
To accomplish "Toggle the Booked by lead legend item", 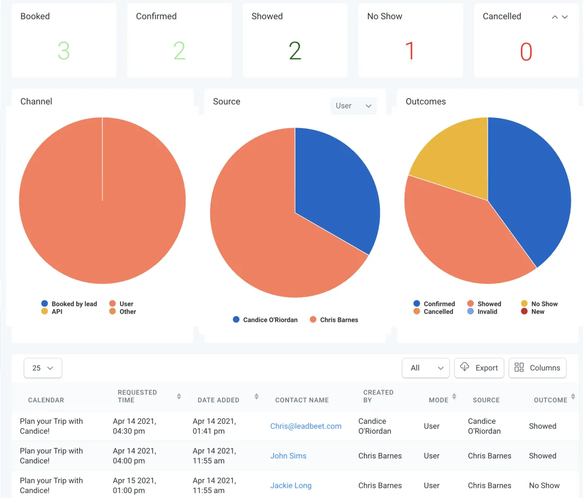I will tap(69, 304).
